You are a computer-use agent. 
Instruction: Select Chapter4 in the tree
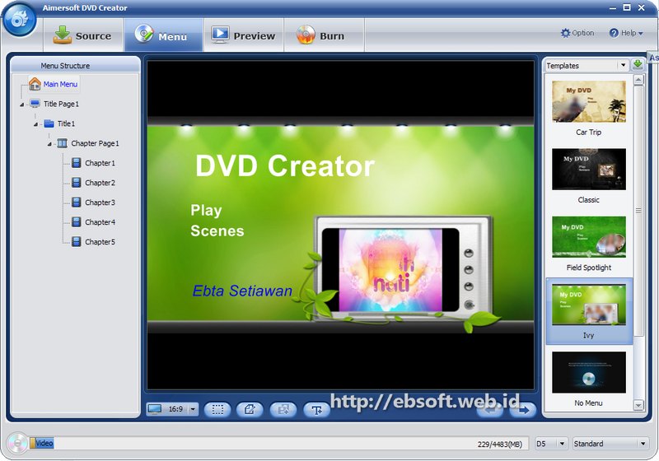click(100, 222)
